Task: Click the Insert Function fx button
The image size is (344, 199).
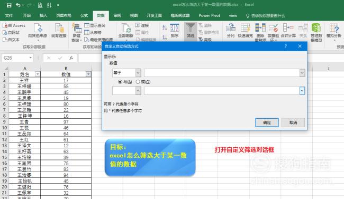Action: click(71, 58)
